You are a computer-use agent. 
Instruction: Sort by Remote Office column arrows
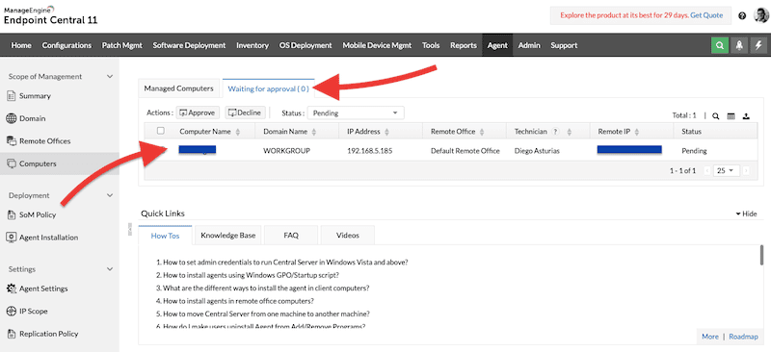click(482, 132)
